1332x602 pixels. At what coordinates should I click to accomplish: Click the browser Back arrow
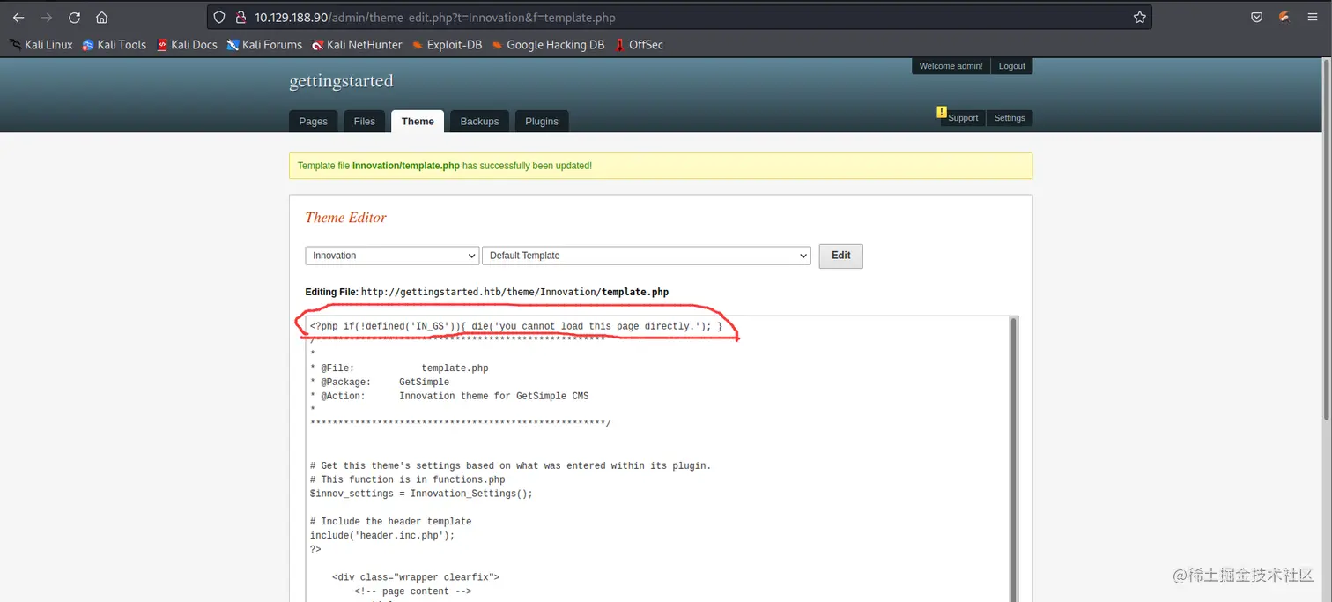point(18,18)
